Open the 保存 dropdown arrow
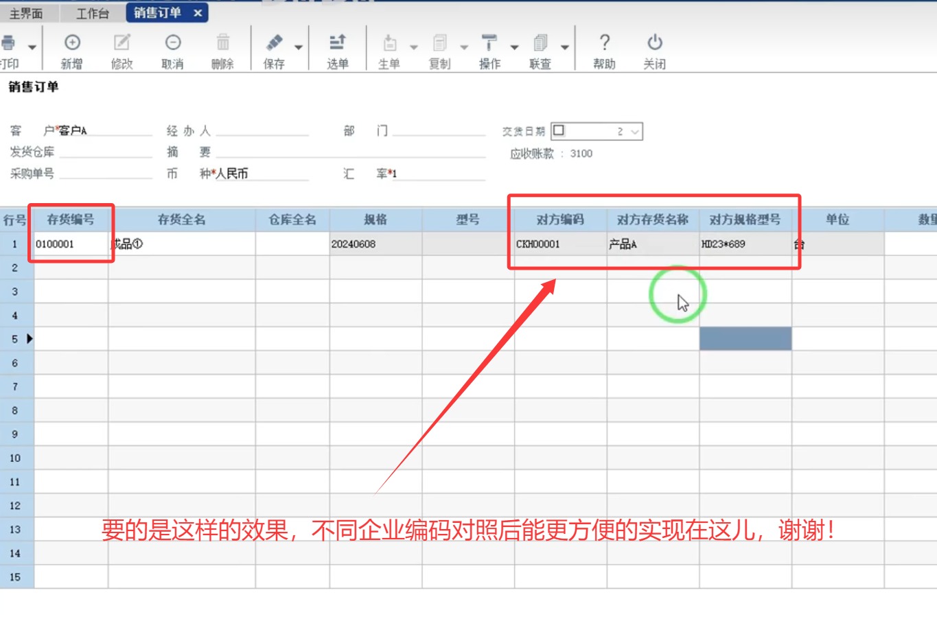The width and height of the screenshot is (937, 621). (299, 47)
